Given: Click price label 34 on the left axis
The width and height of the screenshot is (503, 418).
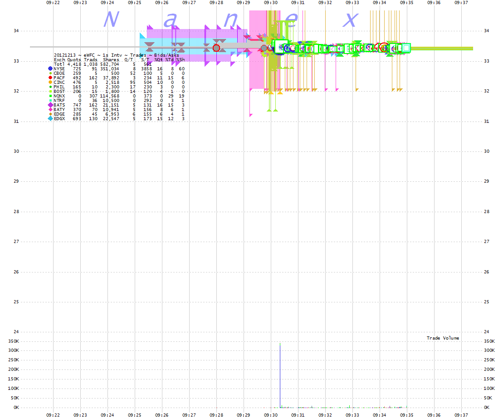Looking at the screenshot, I should click(x=16, y=31).
